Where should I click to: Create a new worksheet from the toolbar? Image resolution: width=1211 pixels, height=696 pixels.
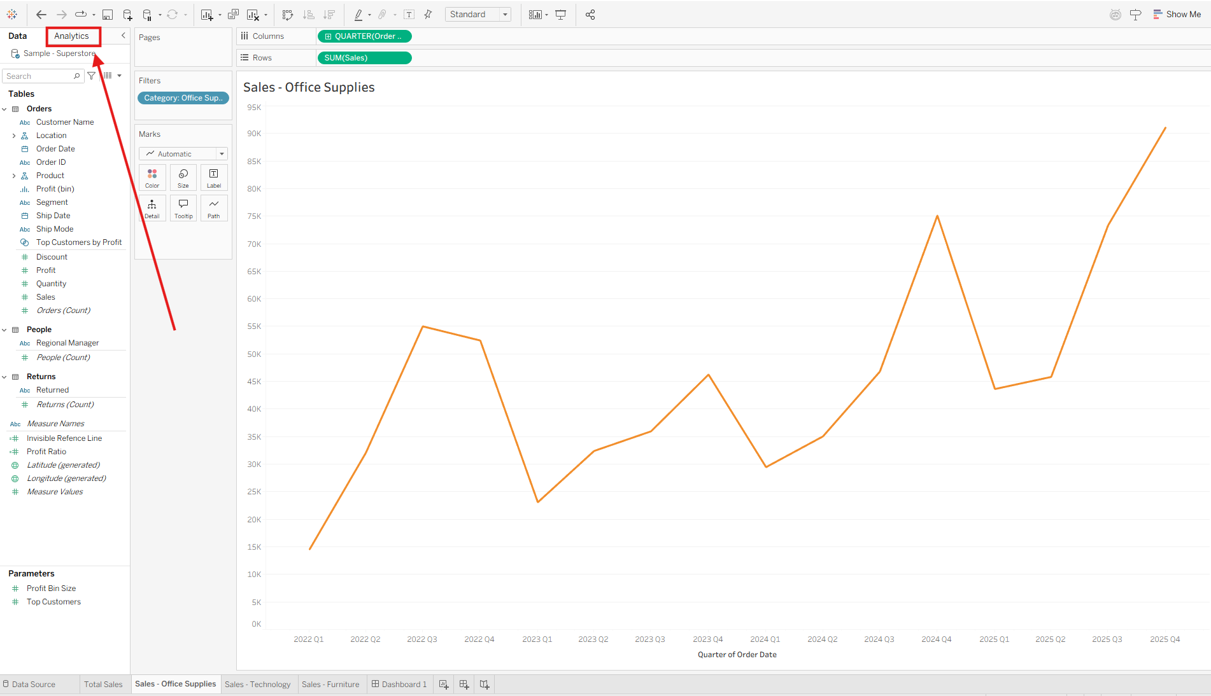(207, 15)
